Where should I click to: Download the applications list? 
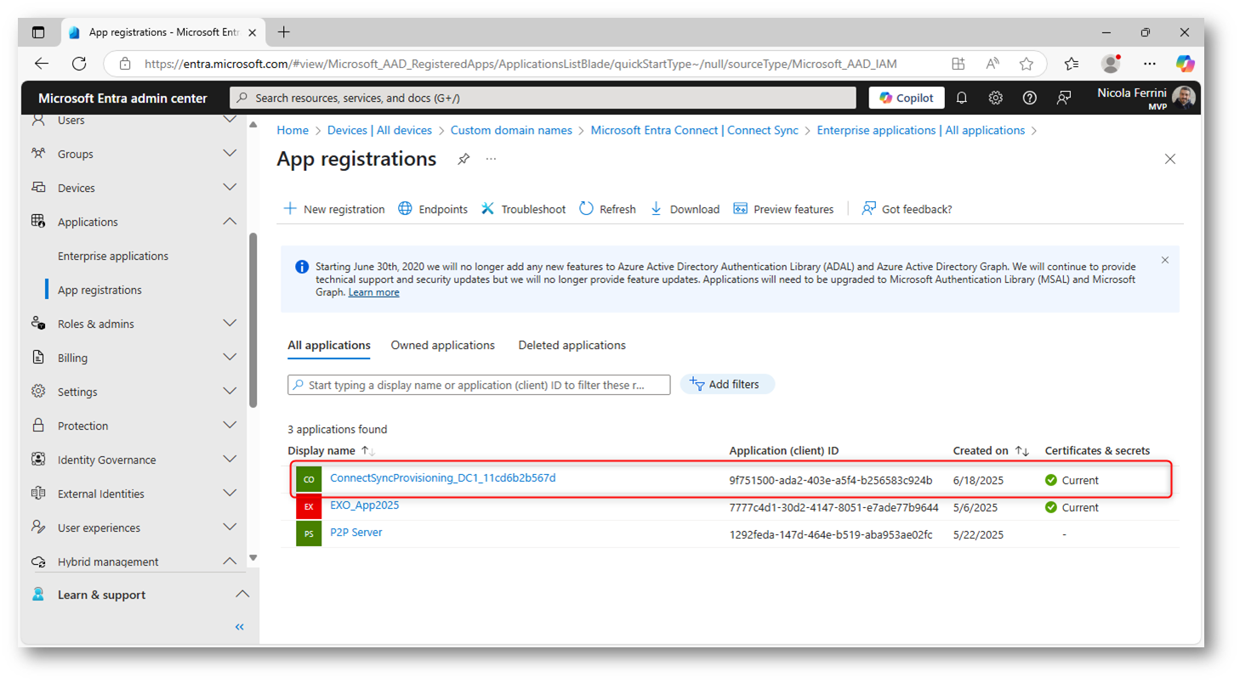coord(684,209)
